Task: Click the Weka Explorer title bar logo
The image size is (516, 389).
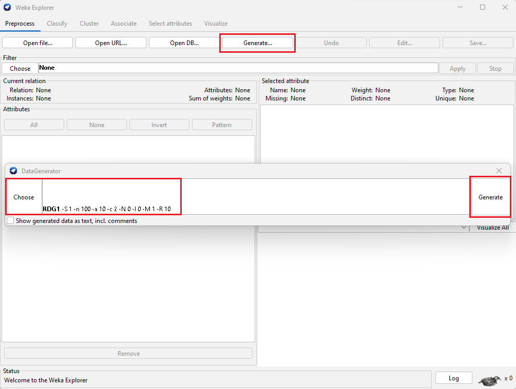Action: [x=7, y=7]
